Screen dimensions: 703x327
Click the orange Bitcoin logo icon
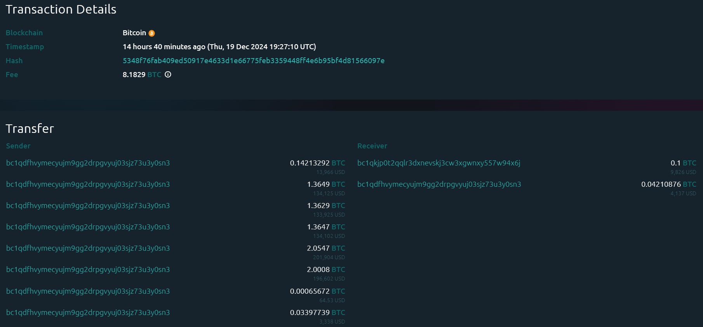click(x=152, y=33)
